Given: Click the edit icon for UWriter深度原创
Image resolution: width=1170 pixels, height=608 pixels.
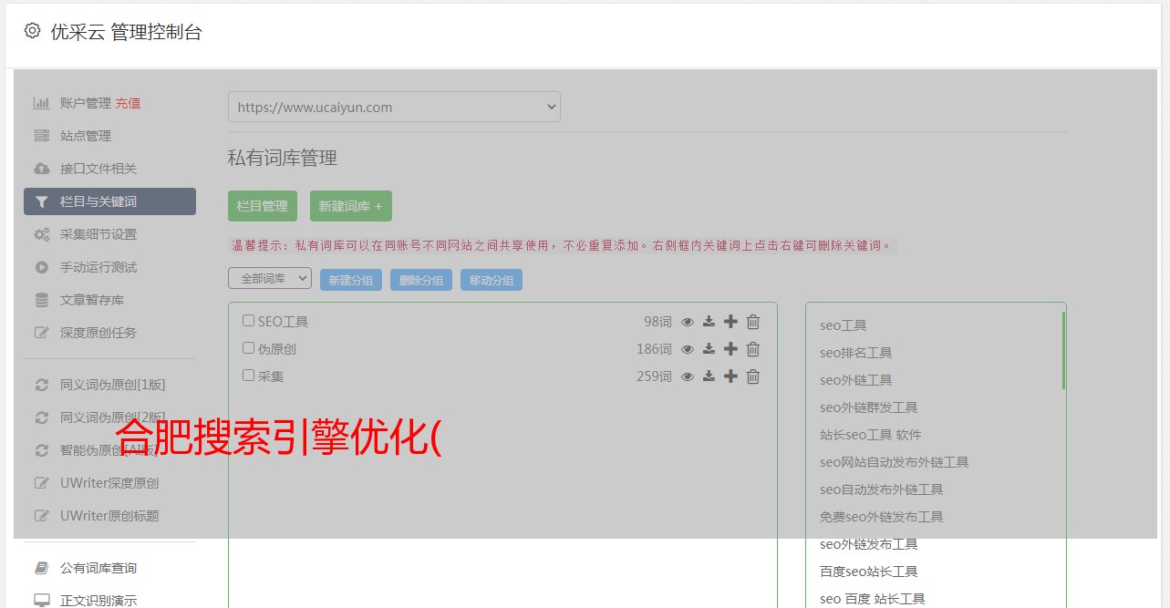Looking at the screenshot, I should 42,483.
